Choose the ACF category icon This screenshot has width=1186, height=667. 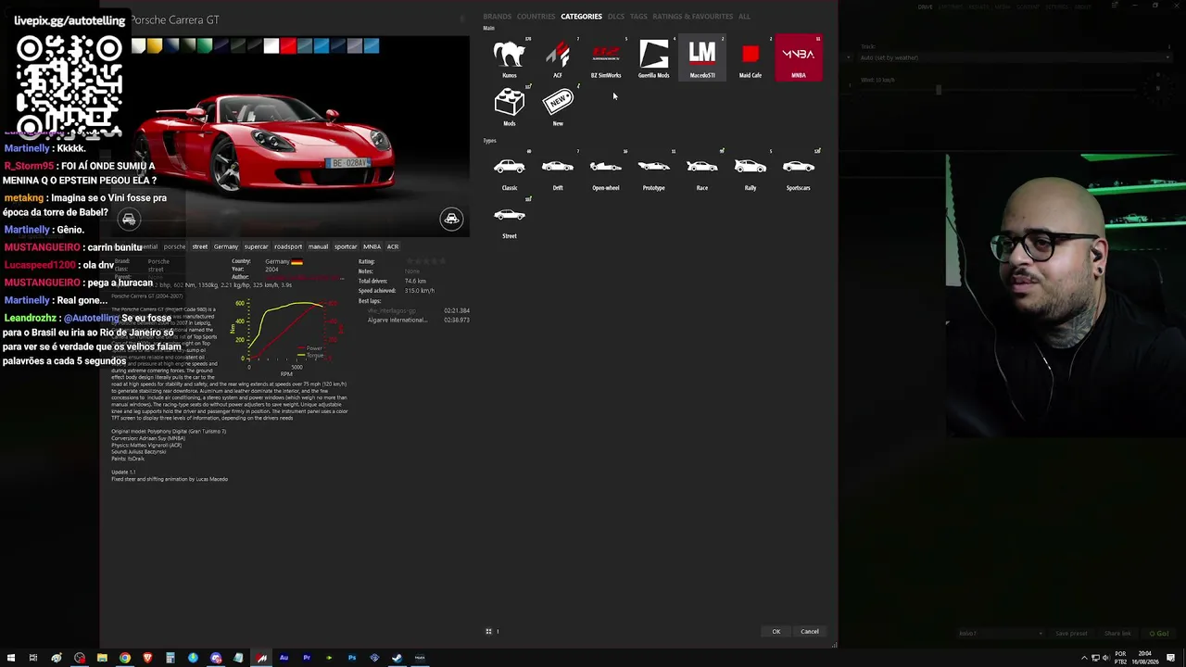(558, 58)
